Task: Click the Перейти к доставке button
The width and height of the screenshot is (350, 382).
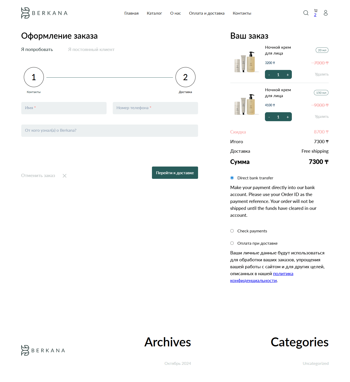Action: pos(175,173)
